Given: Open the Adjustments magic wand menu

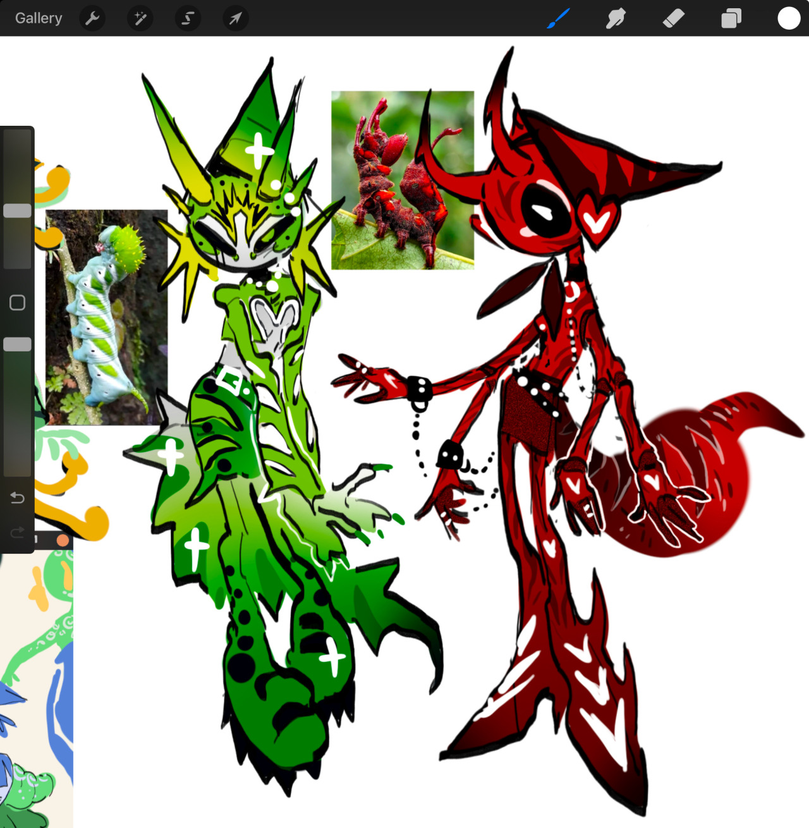Looking at the screenshot, I should point(140,18).
